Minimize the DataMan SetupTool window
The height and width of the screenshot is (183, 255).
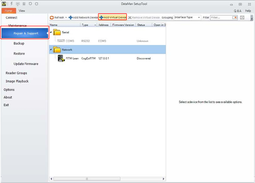231,5
